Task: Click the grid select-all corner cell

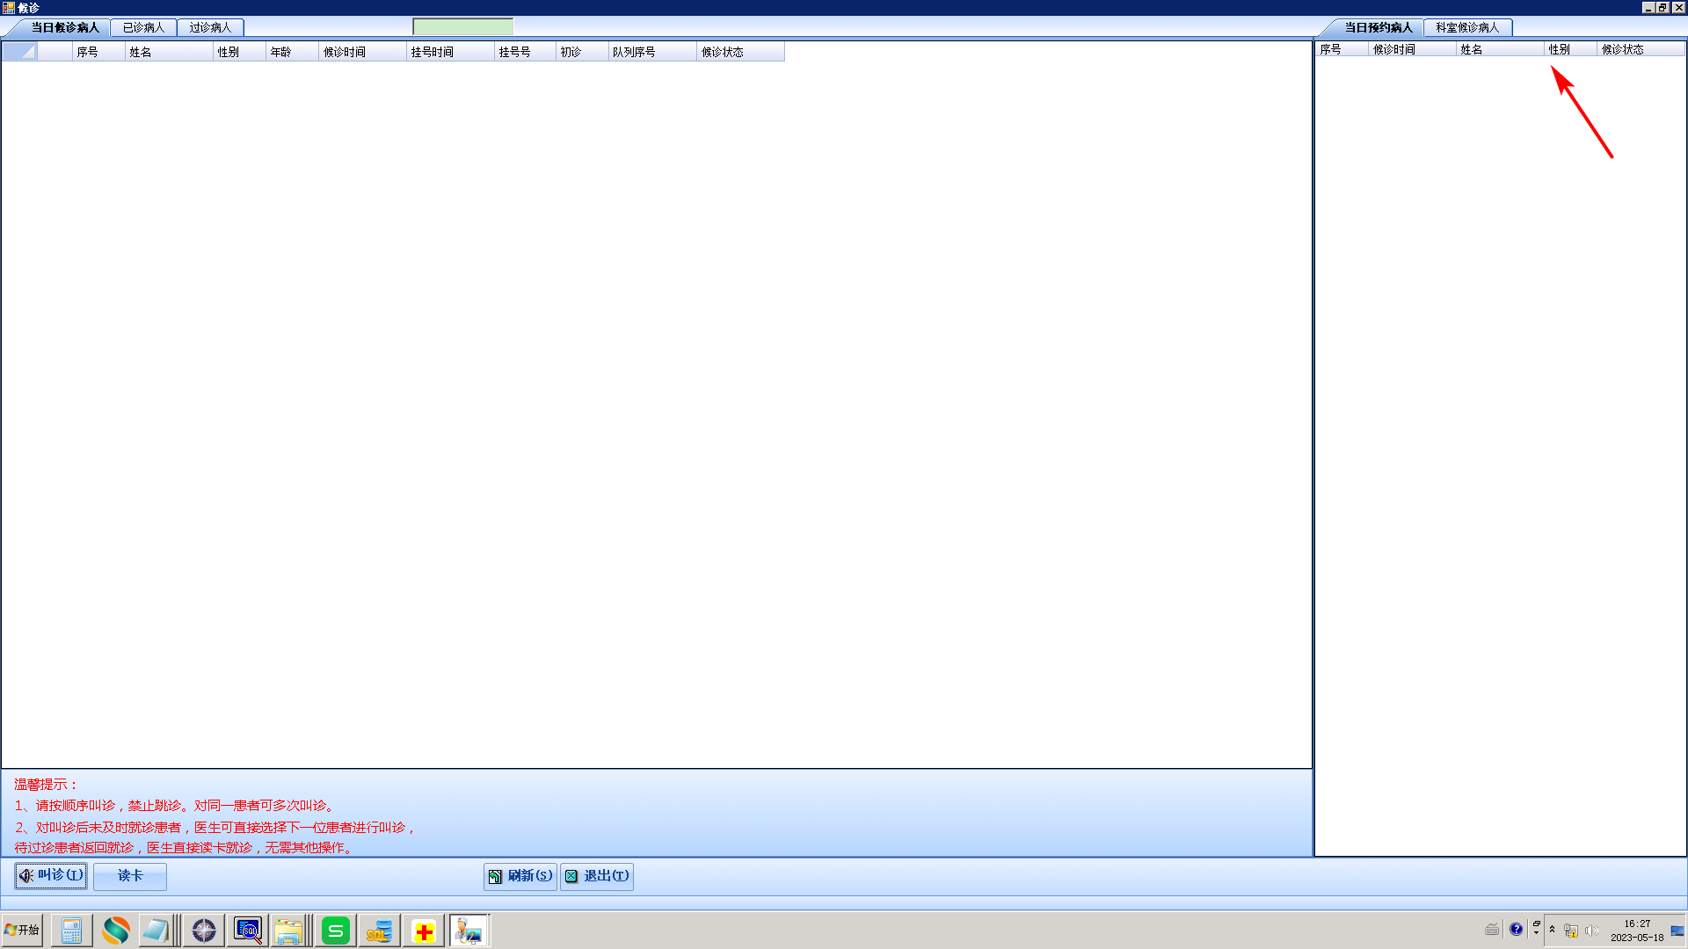Action: 19,52
